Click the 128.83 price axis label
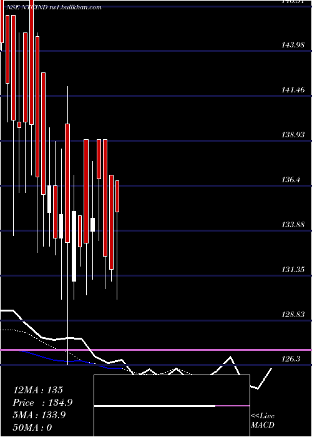The image size is (312, 437). (x=293, y=315)
